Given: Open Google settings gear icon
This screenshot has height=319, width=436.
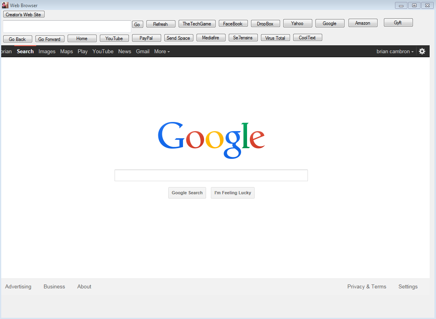Looking at the screenshot, I should pos(422,51).
